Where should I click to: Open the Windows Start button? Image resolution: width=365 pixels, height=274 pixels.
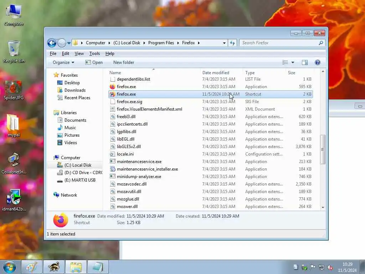coord(10,267)
